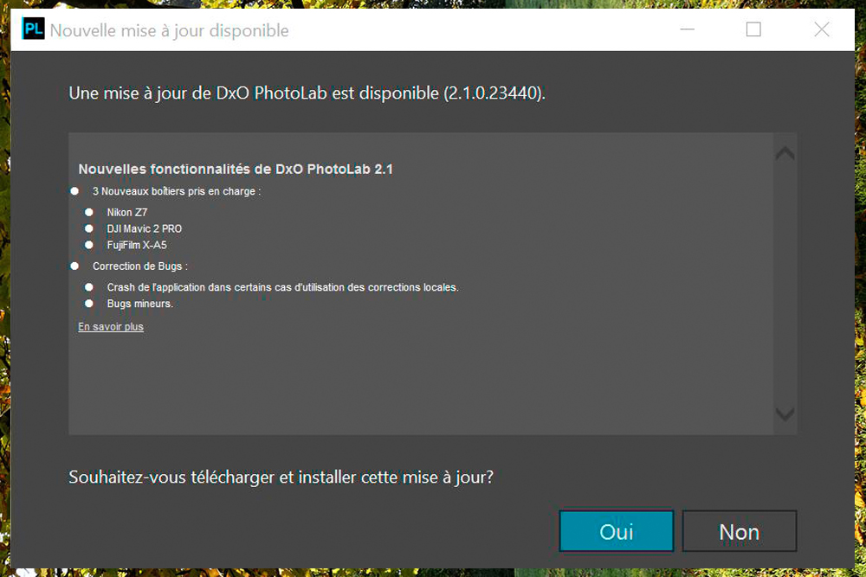Click the scroll down arrow in release notes
The image size is (866, 577).
[785, 414]
